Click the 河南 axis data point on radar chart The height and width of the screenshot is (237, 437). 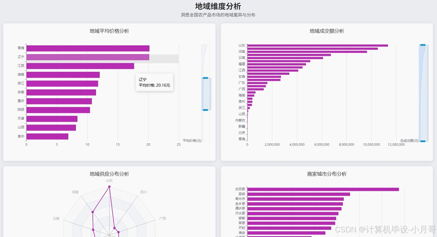coord(93,212)
